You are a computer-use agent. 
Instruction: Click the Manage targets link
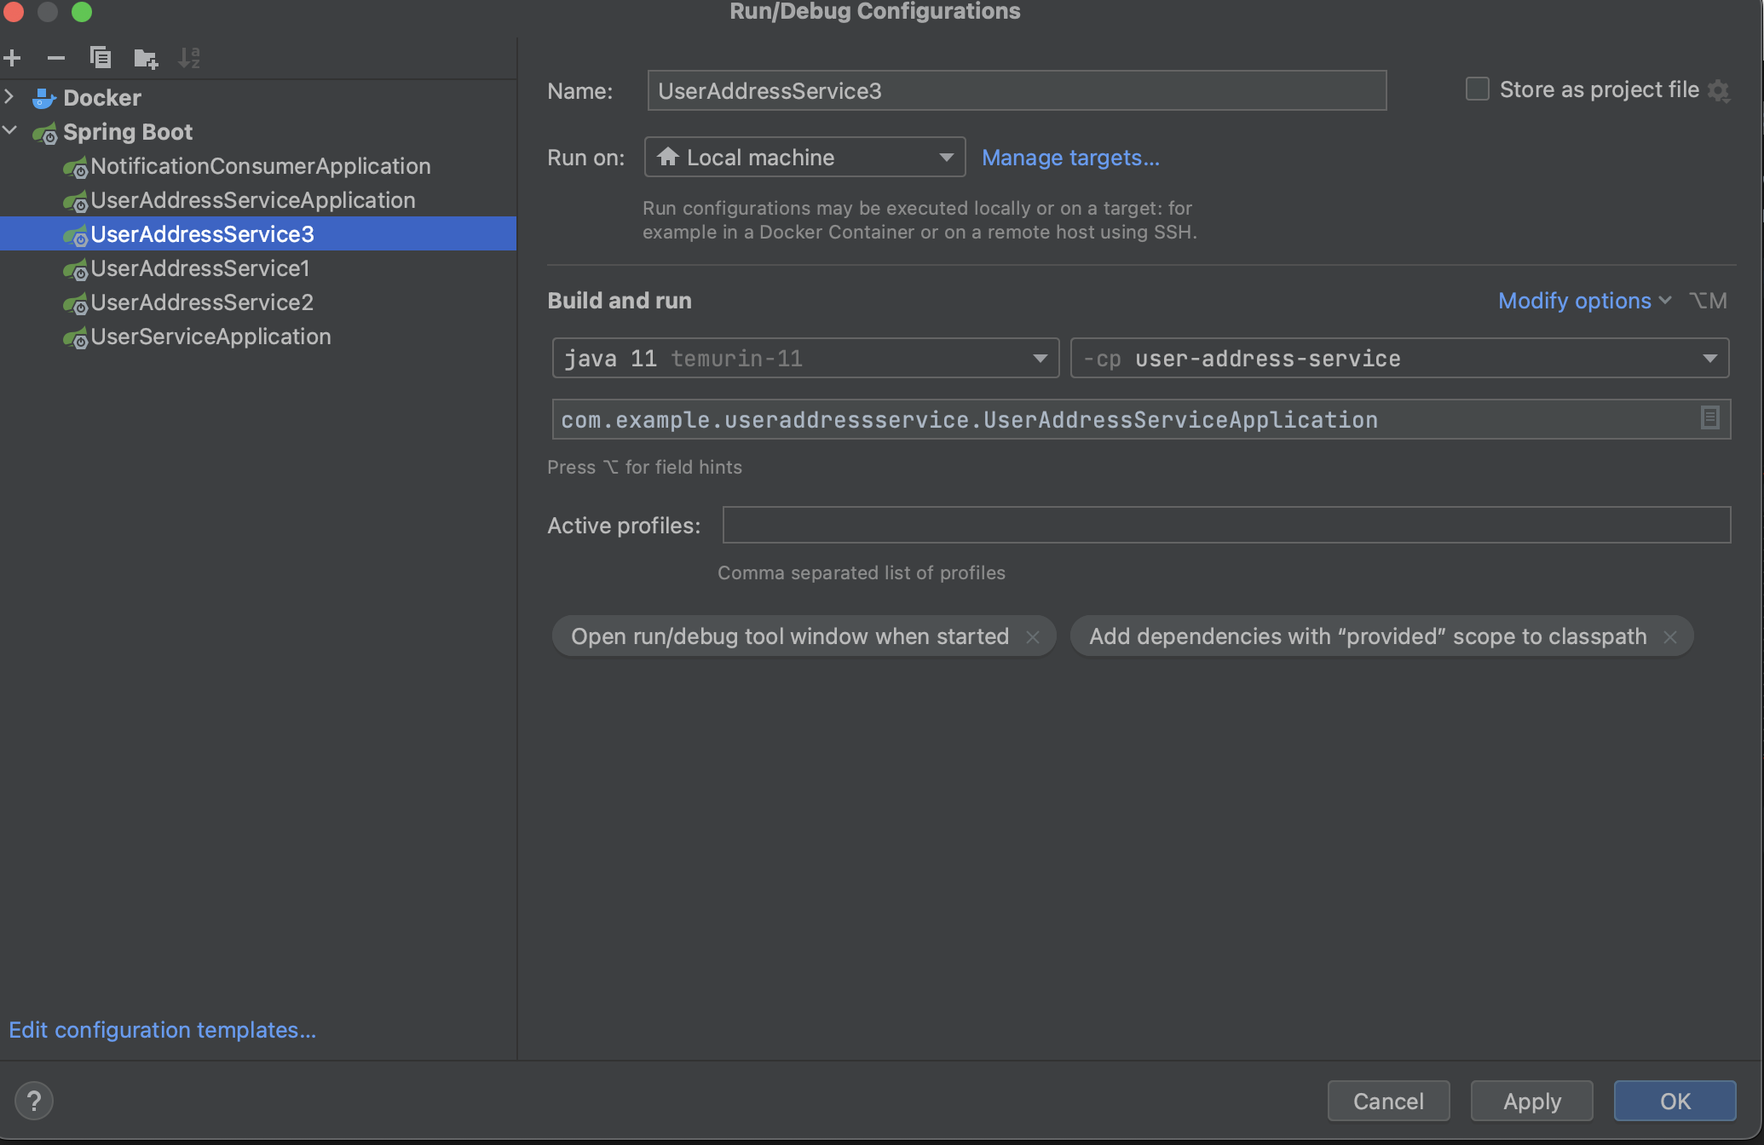pyautogui.click(x=1070, y=158)
